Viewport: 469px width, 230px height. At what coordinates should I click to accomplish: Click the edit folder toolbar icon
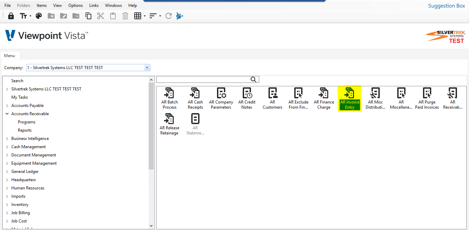pyautogui.click(x=64, y=16)
